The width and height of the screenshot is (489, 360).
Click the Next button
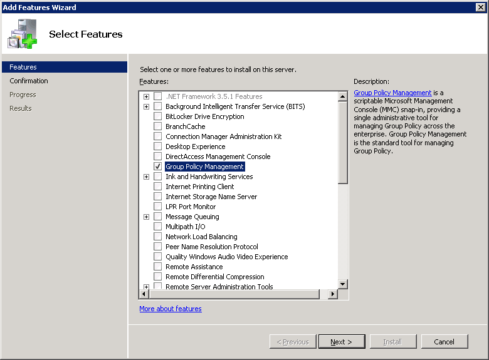[342, 342]
